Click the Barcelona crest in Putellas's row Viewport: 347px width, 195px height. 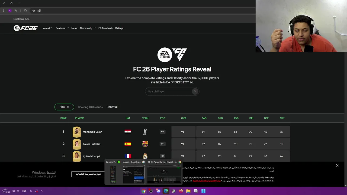coord(145,144)
